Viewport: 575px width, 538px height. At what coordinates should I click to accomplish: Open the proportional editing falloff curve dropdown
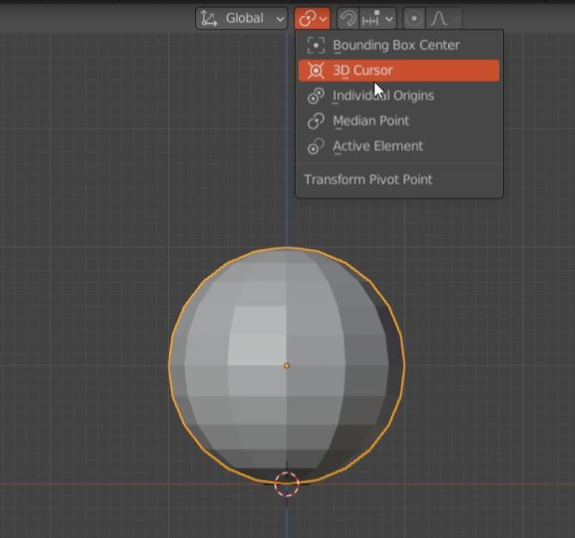coord(444,18)
